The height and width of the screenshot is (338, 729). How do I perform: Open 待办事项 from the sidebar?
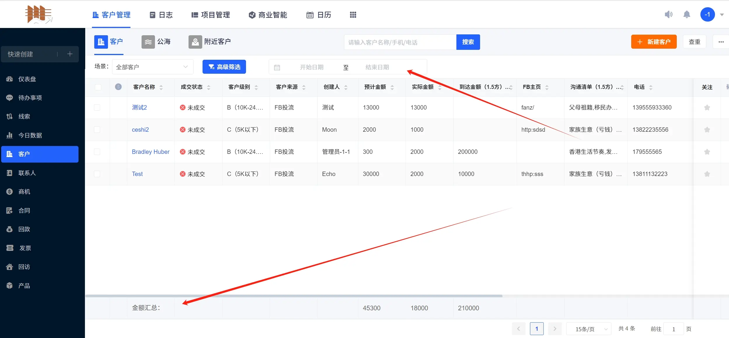(x=30, y=98)
